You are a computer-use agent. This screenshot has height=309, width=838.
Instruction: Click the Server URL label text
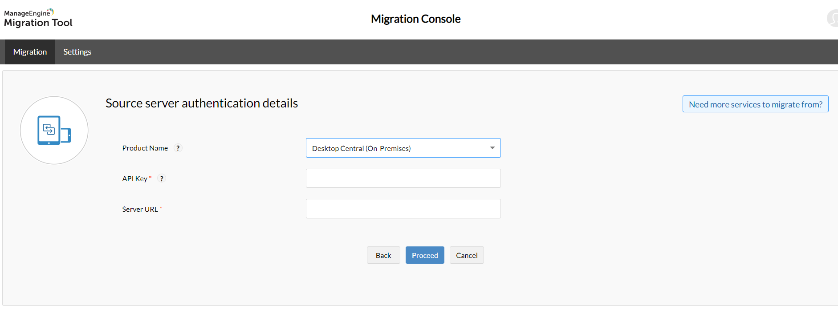click(140, 209)
